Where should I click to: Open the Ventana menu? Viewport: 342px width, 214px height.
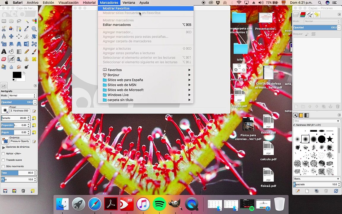pos(129,3)
